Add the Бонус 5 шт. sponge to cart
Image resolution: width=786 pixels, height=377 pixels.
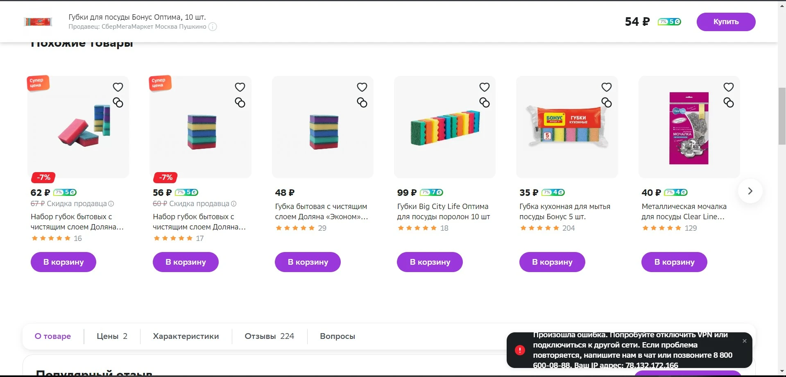tap(552, 262)
